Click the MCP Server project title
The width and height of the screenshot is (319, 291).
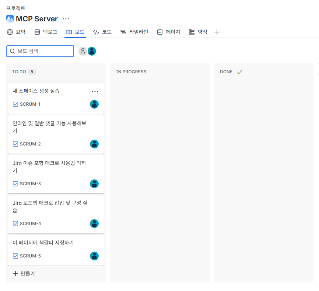coord(37,19)
